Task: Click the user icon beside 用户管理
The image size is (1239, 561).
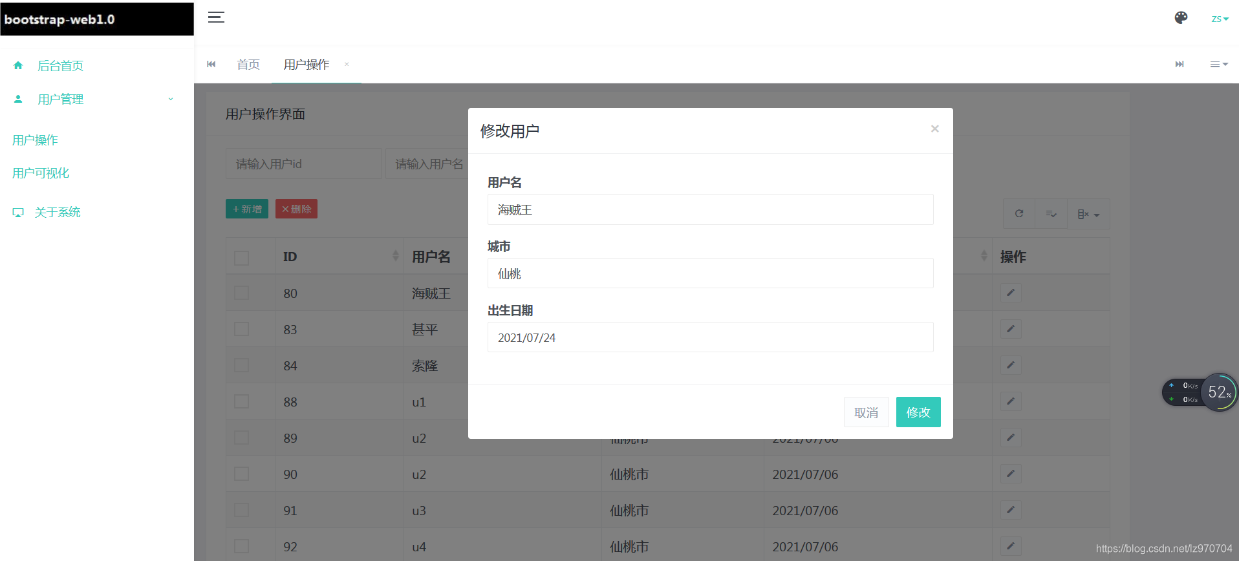Action: (18, 99)
